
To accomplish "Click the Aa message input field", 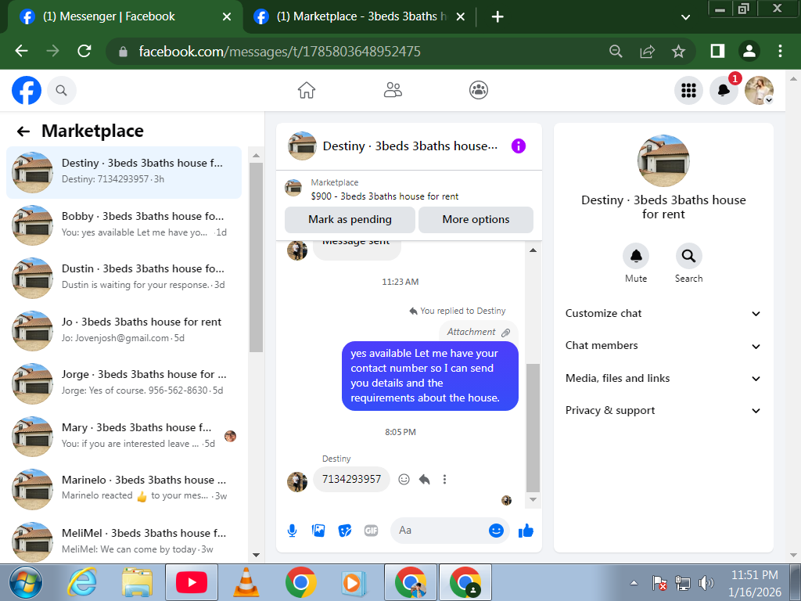I will tap(440, 531).
